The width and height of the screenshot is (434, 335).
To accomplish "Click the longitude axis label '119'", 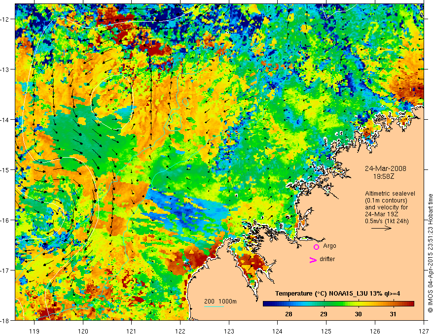I will [x=35, y=331].
